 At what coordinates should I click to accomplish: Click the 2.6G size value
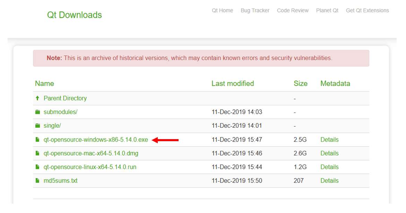tap(300, 153)
